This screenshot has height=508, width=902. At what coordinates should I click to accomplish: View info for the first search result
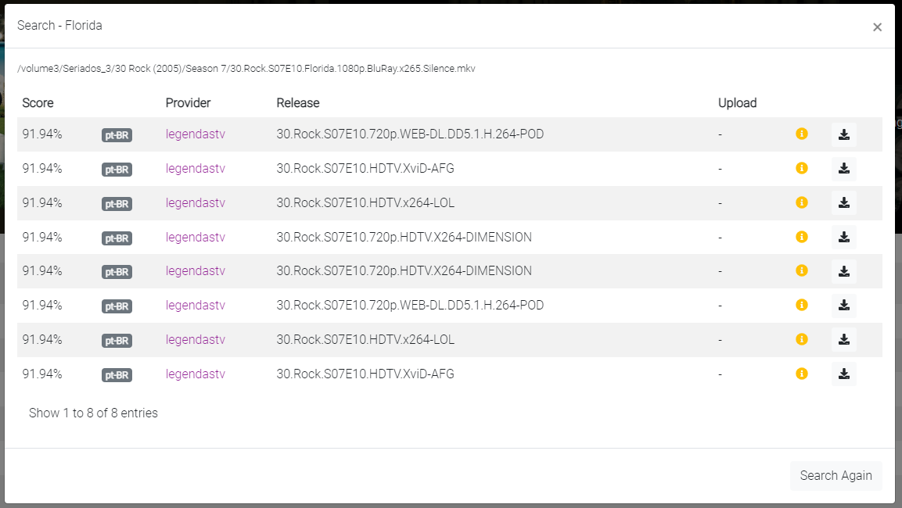click(x=801, y=134)
